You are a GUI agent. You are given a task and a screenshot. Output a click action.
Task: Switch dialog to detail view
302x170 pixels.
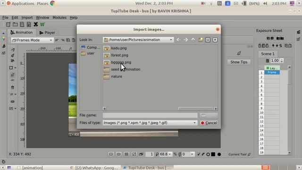[215, 40]
